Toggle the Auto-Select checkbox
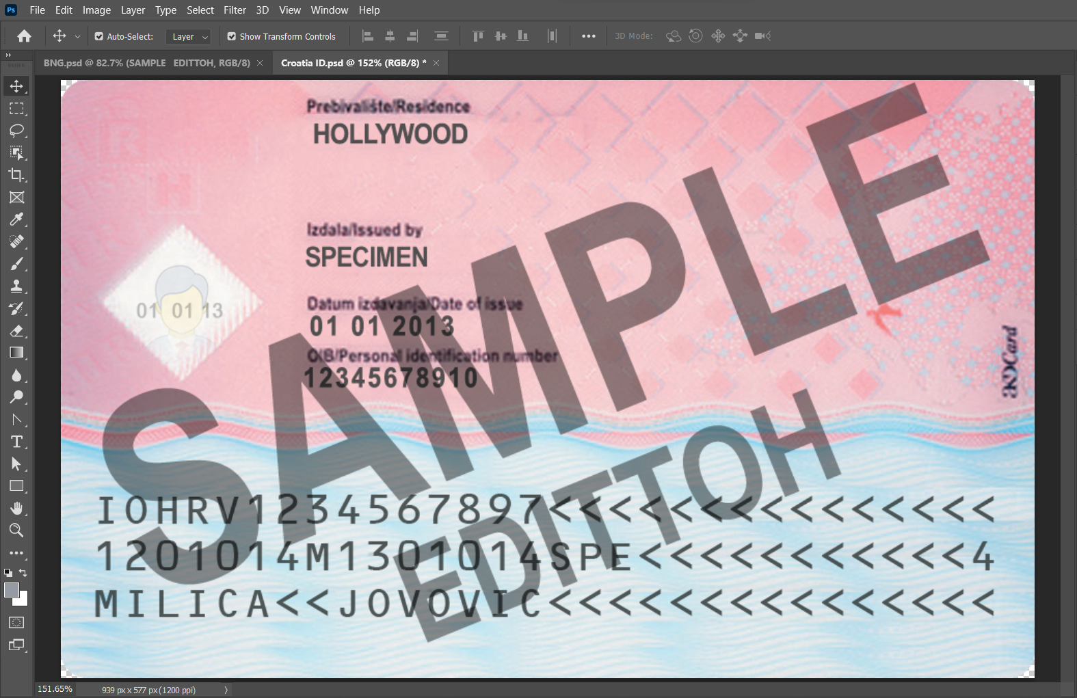 99,36
